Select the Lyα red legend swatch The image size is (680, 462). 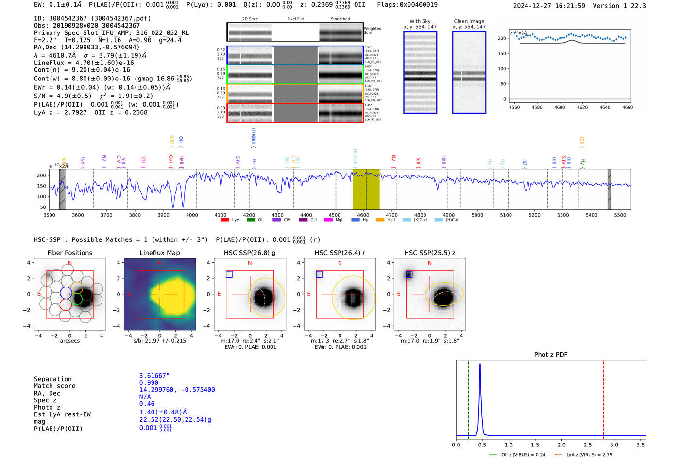pyautogui.click(x=225, y=220)
